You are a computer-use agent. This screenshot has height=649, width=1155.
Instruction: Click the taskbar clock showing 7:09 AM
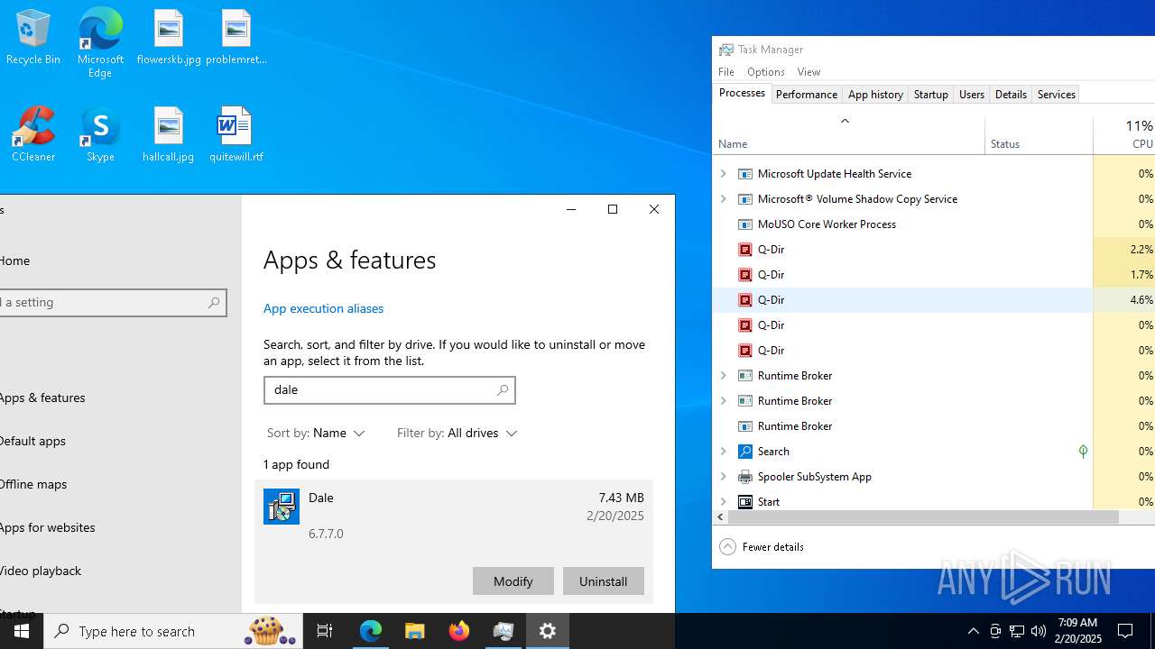point(1077,631)
